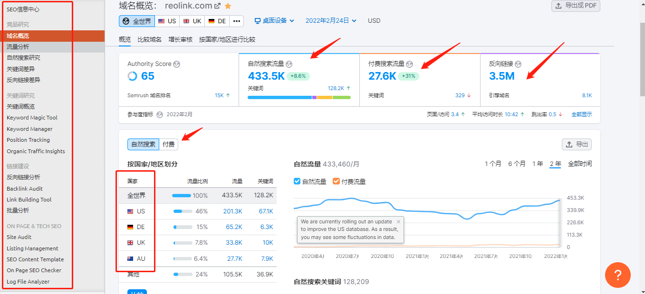The height and width of the screenshot is (294, 645).
Task: Open the 按国家/地区进行比较 tab
Action: (x=227, y=40)
